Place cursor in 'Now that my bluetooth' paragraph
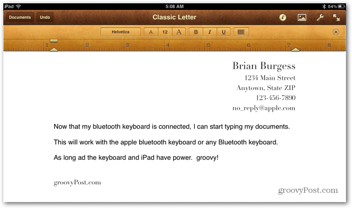The height and width of the screenshot is (208, 352). (x=172, y=127)
